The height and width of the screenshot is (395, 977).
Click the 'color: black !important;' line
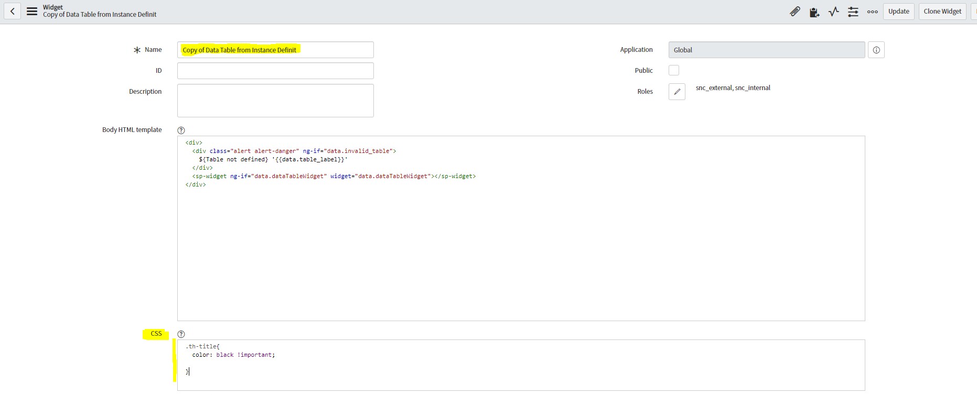tap(233, 355)
